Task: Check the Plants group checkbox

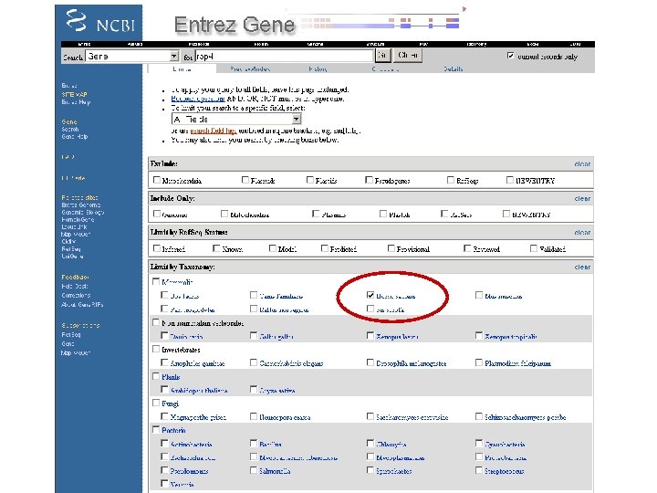Action: pos(156,376)
